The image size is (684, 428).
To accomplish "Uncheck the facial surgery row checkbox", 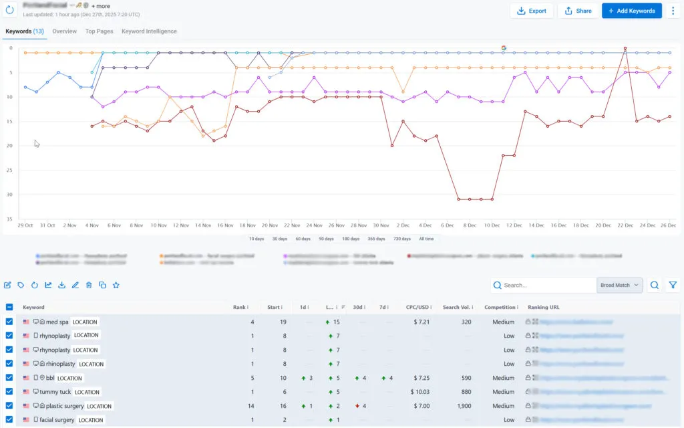I will pyautogui.click(x=9, y=419).
